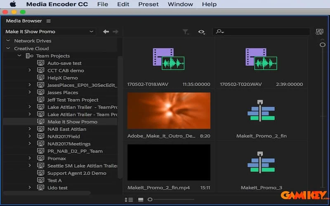Click the Make It Show Promo project icon

[40, 122]
